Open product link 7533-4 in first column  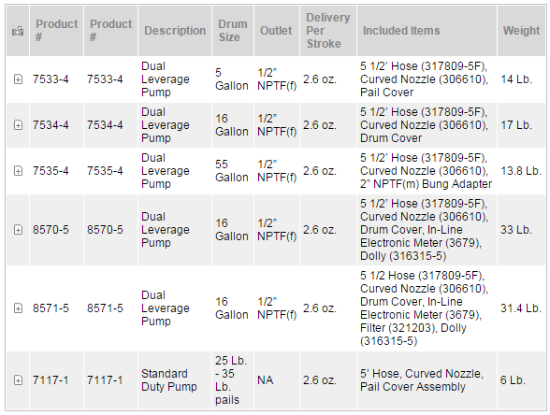[x=51, y=79]
